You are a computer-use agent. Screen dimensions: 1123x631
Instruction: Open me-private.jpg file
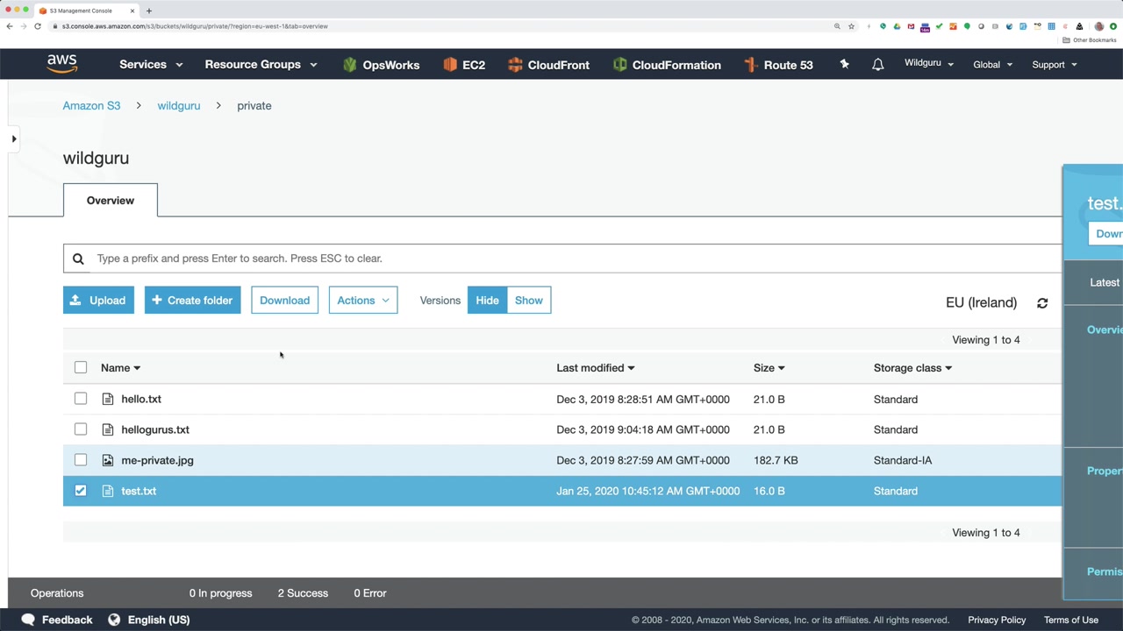[157, 461]
